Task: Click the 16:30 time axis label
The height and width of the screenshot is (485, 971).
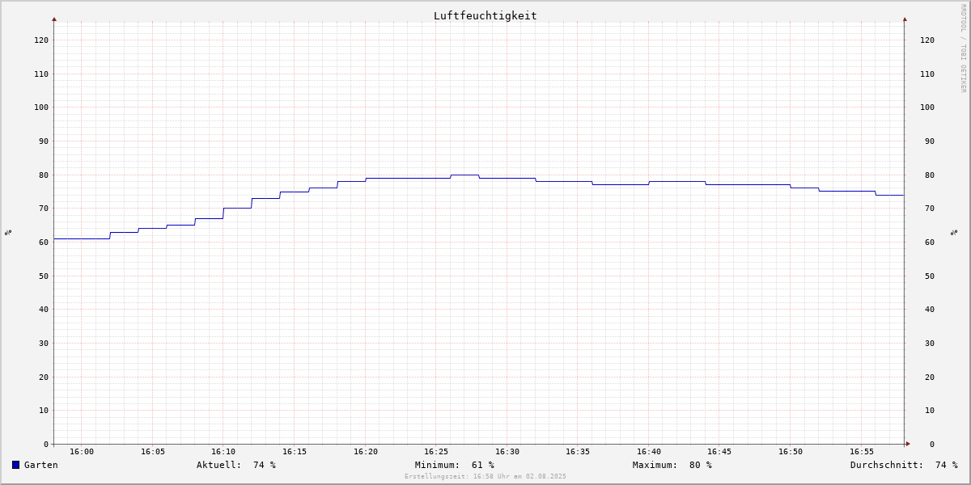Action: click(507, 452)
